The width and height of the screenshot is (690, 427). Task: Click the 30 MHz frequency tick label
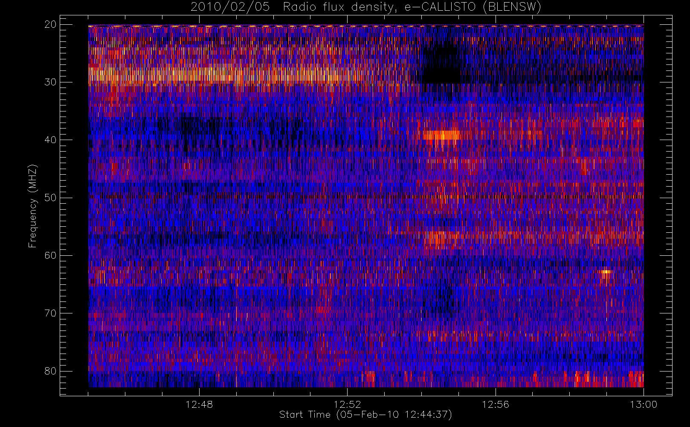point(50,82)
